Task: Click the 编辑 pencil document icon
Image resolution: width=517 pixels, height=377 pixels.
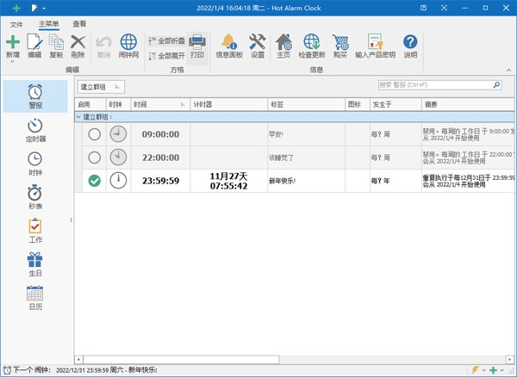Action: (x=34, y=42)
